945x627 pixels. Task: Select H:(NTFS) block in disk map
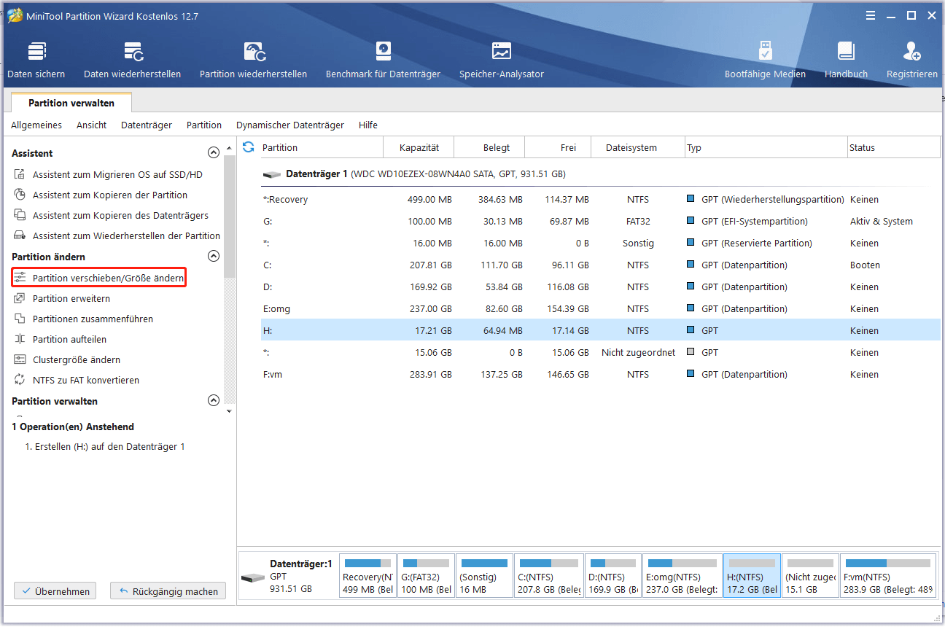click(752, 575)
